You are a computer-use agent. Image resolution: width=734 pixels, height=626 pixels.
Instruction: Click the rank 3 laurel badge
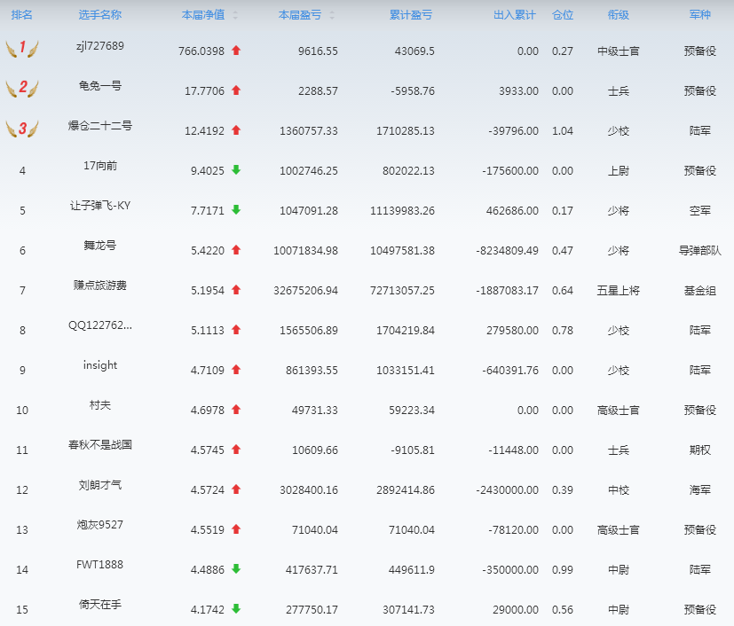pos(22,128)
